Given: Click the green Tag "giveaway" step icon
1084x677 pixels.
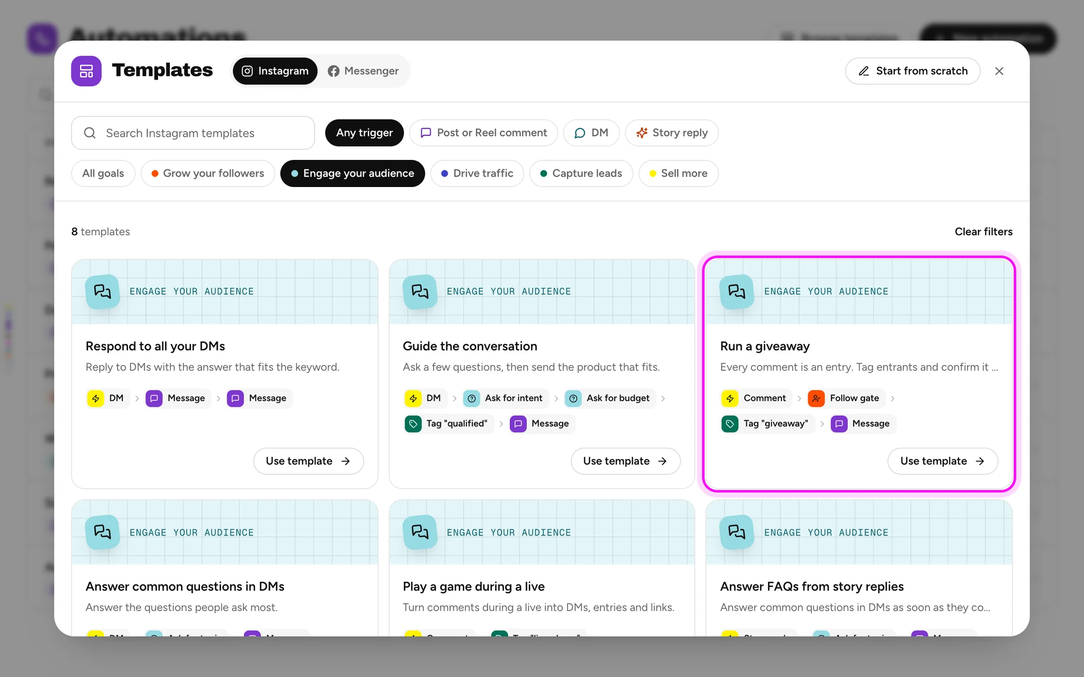Looking at the screenshot, I should click(730, 424).
